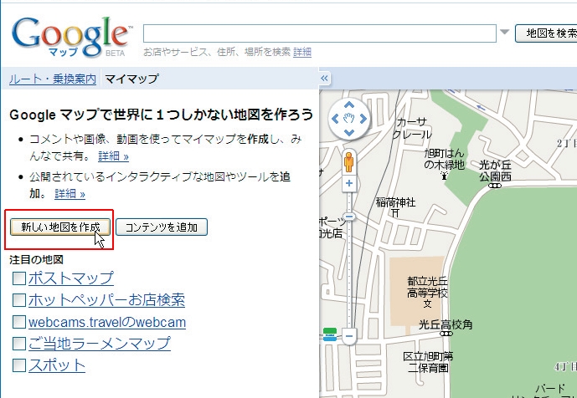Viewport: 577px width, 398px height.
Task: Click the 新しい地図を作成 button
Action: [x=60, y=227]
